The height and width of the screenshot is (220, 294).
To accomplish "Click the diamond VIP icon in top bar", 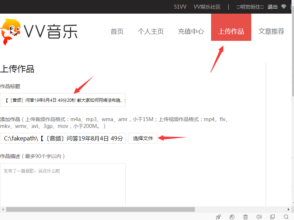I will [284, 7].
